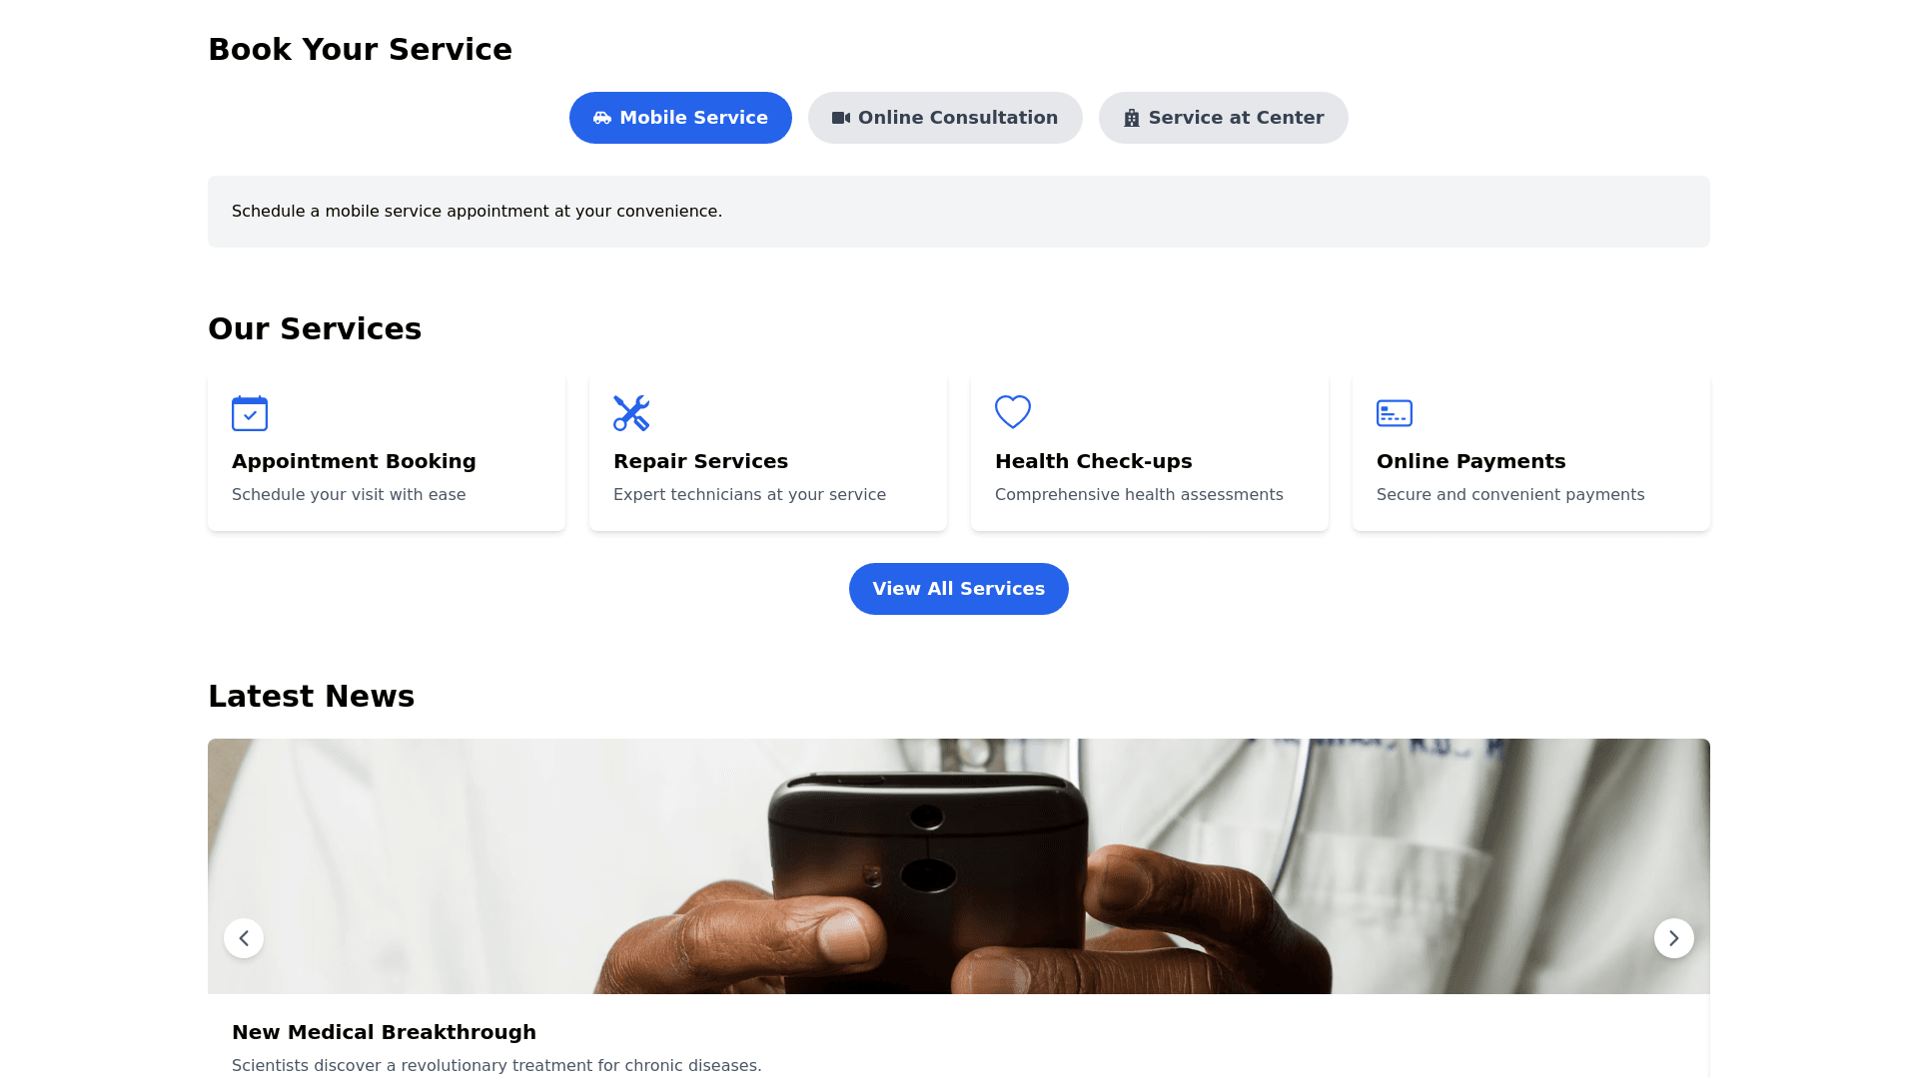Click the heart icon for Health Check-ups
1918x1078 pixels.
click(x=1013, y=412)
